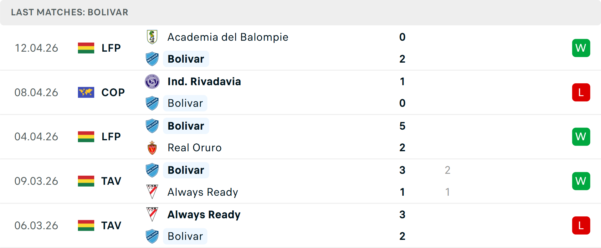The image size is (601, 248).
Task: Select the Bolivar club logo in the top match
Action: coord(152,59)
